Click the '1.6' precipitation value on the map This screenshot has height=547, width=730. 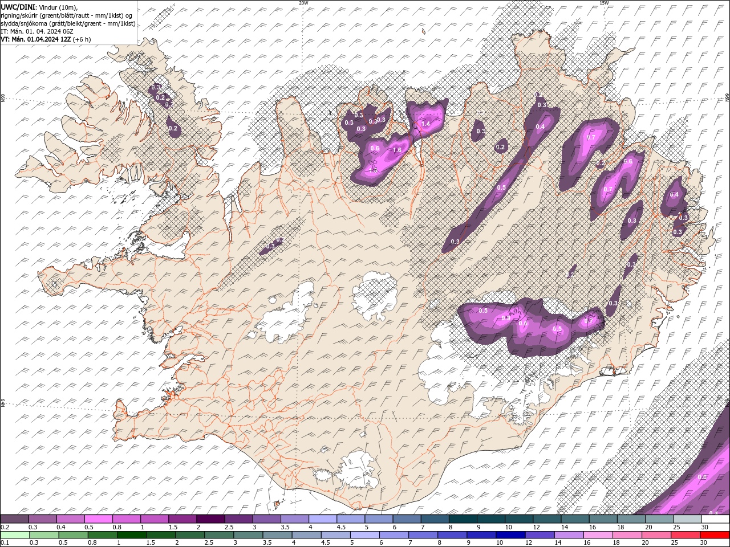(398, 150)
